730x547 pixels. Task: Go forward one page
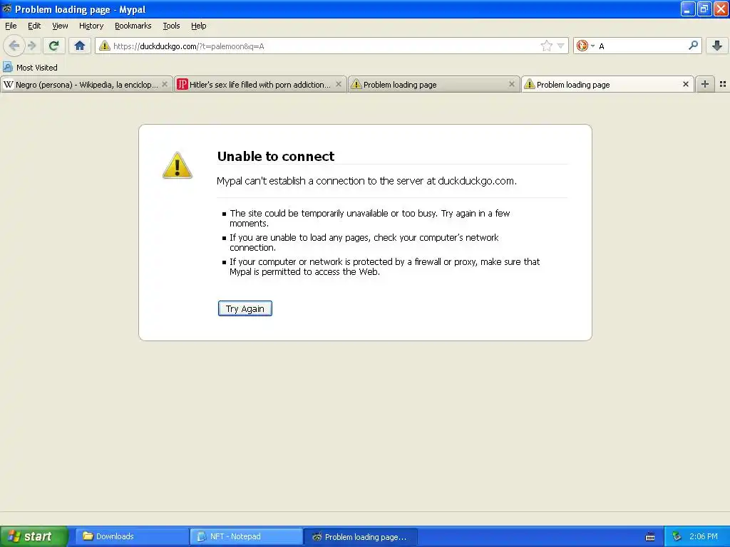[31, 46]
